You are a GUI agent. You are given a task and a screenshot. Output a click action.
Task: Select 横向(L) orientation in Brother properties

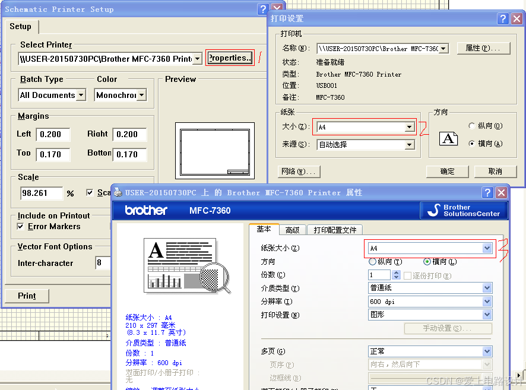pos(427,262)
